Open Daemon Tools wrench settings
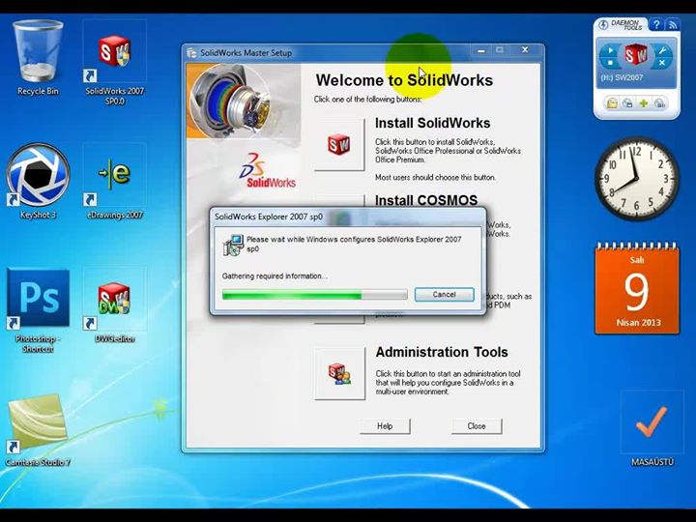Image resolution: width=696 pixels, height=522 pixels. tap(662, 50)
